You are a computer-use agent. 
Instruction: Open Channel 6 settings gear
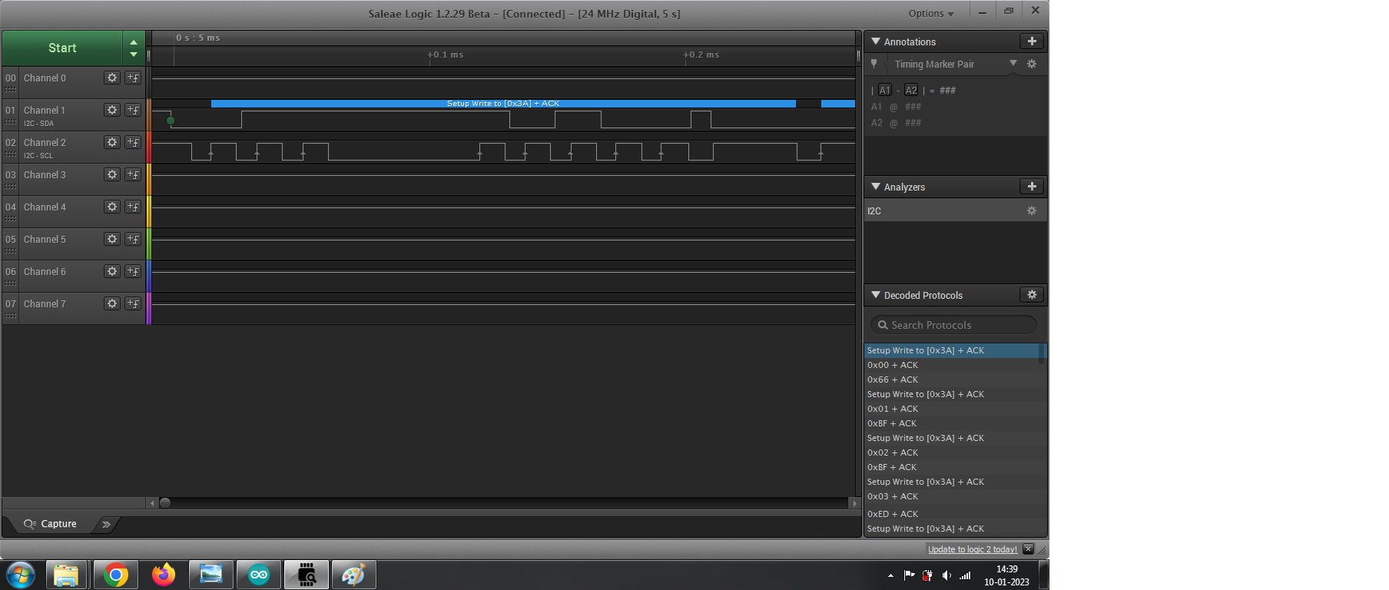pyautogui.click(x=112, y=271)
